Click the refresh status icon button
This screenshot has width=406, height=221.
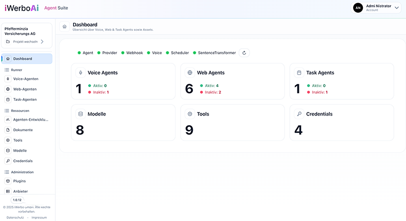[244, 53]
